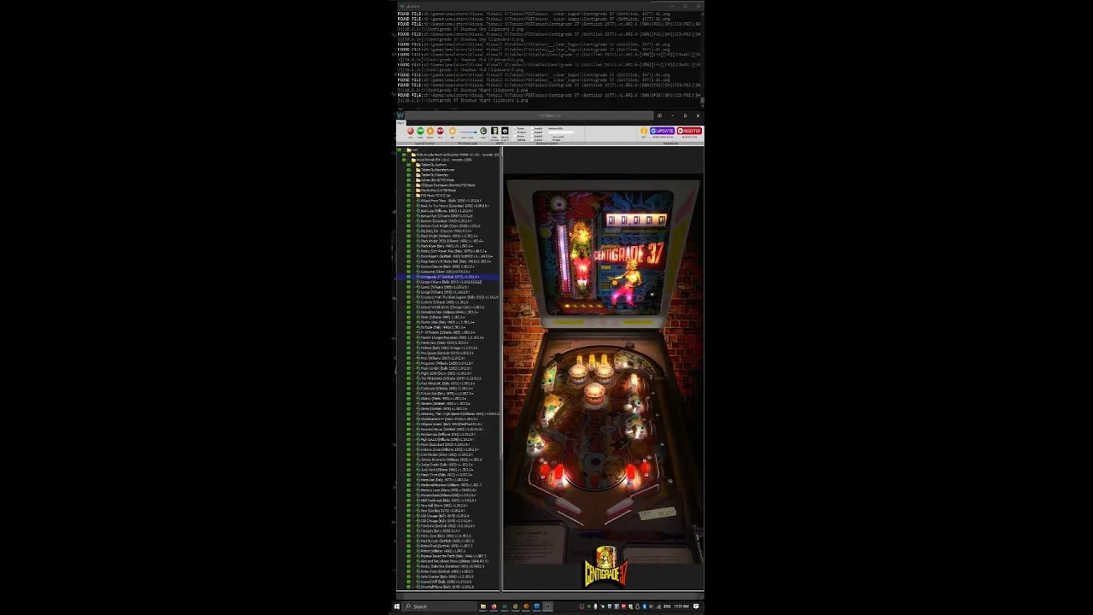The height and width of the screenshot is (615, 1093).
Task: Select Demolition Man (Williams 1994) entry
Action: click(x=449, y=313)
